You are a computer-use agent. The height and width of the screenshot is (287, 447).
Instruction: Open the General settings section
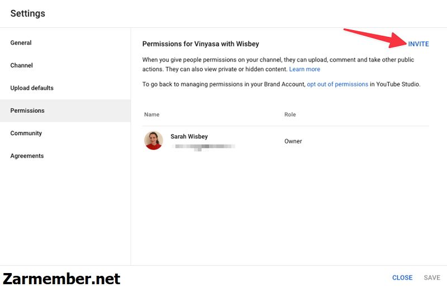[65, 43]
